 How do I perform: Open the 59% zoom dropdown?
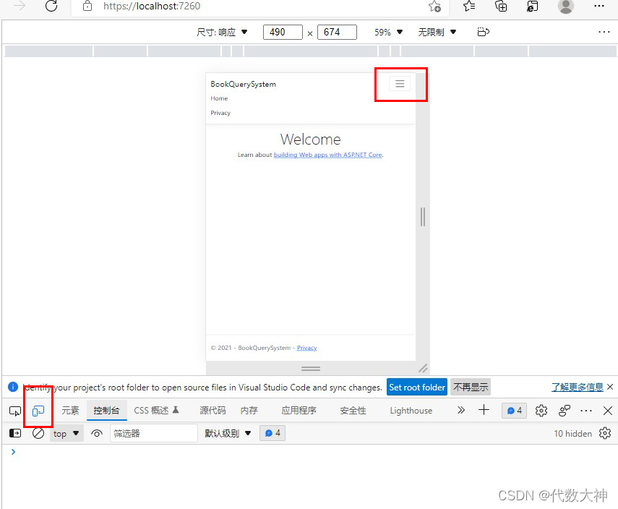(388, 32)
